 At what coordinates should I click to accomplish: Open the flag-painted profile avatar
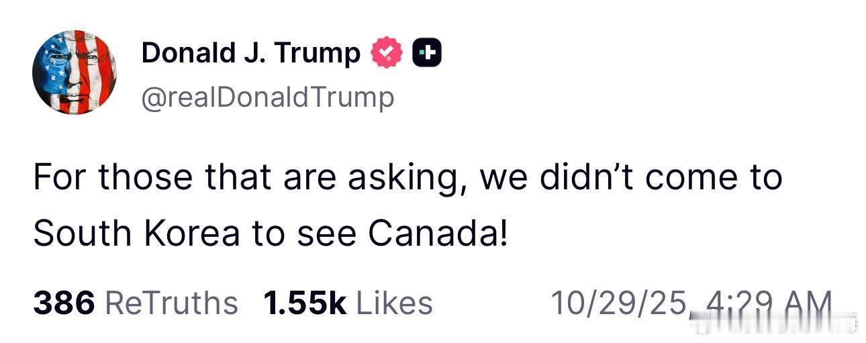74,72
